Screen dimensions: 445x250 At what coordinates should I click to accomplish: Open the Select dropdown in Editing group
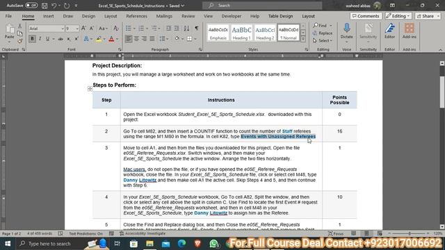coord(323,41)
